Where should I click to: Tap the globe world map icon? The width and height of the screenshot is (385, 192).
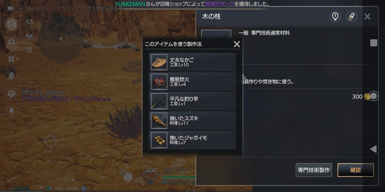(30, 23)
